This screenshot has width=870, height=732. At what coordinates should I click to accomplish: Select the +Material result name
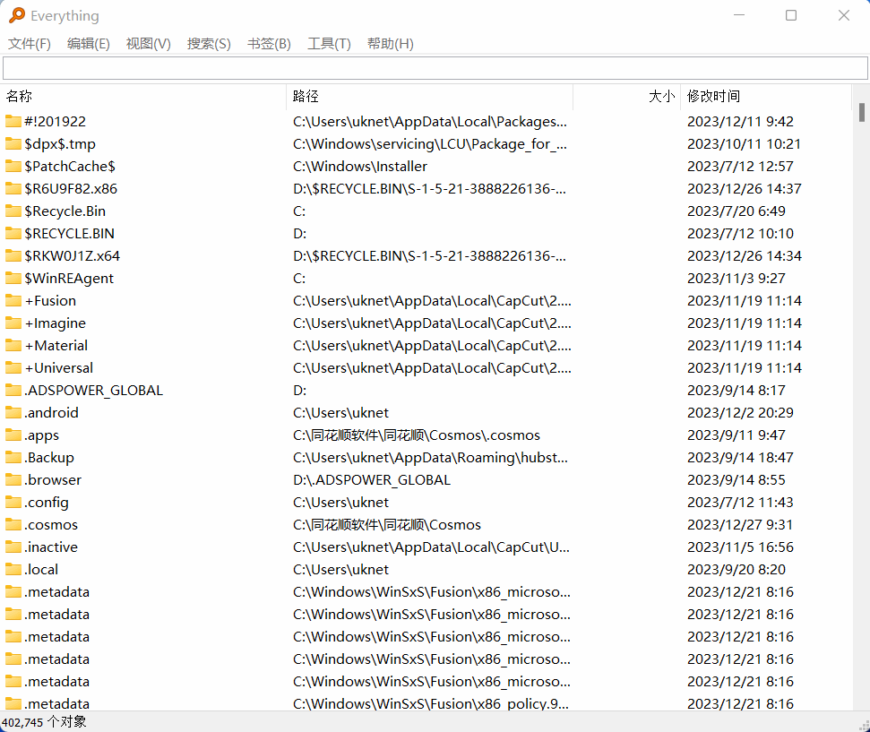point(56,345)
